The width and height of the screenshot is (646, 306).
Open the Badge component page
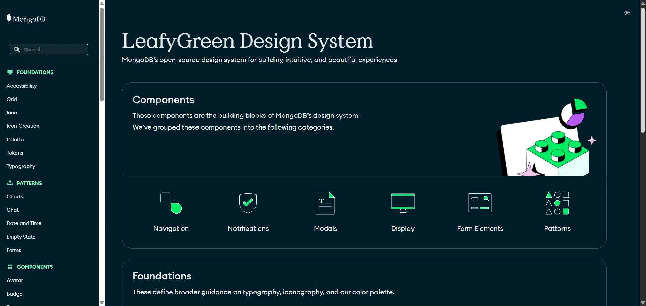(x=14, y=294)
